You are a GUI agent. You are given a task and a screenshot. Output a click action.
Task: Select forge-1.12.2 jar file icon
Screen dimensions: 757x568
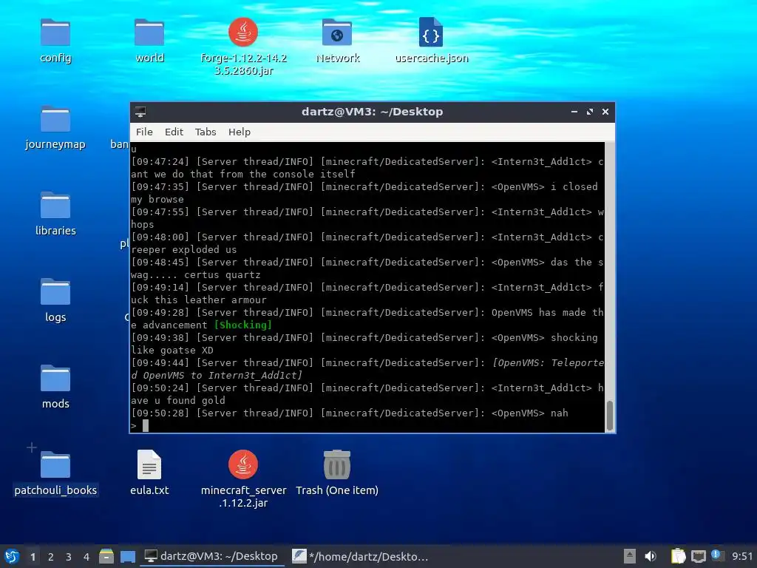pos(243,33)
